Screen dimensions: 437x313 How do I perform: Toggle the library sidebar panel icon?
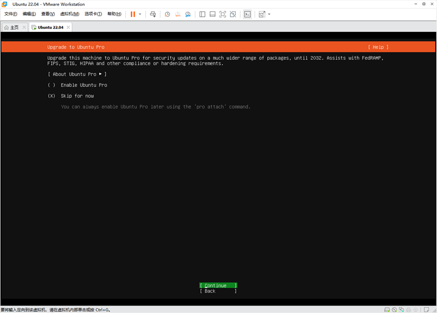(202, 14)
